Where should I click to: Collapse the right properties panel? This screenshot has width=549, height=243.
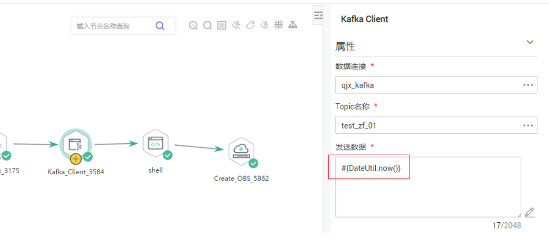point(318,16)
